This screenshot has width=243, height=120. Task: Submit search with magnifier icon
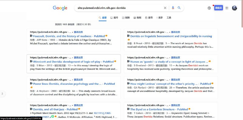click(x=179, y=8)
